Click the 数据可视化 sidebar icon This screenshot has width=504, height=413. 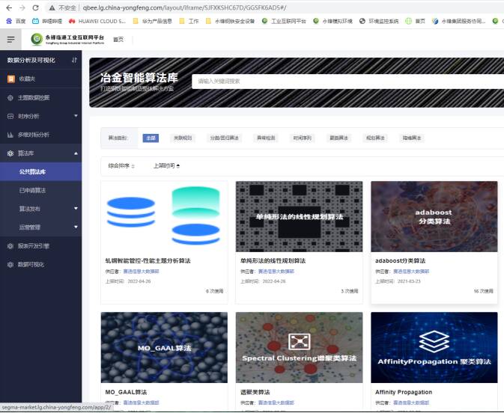pos(10,265)
